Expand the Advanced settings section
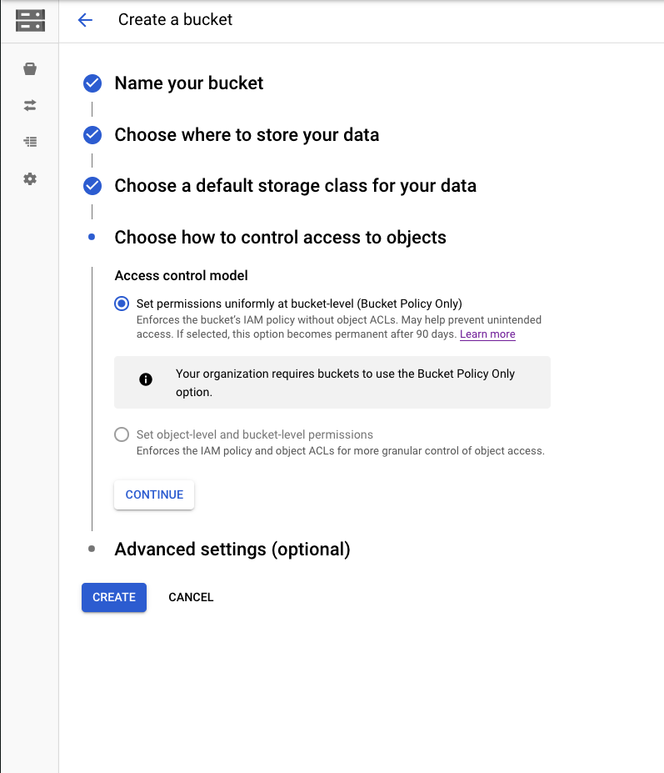Image resolution: width=664 pixels, height=773 pixels. tap(232, 549)
